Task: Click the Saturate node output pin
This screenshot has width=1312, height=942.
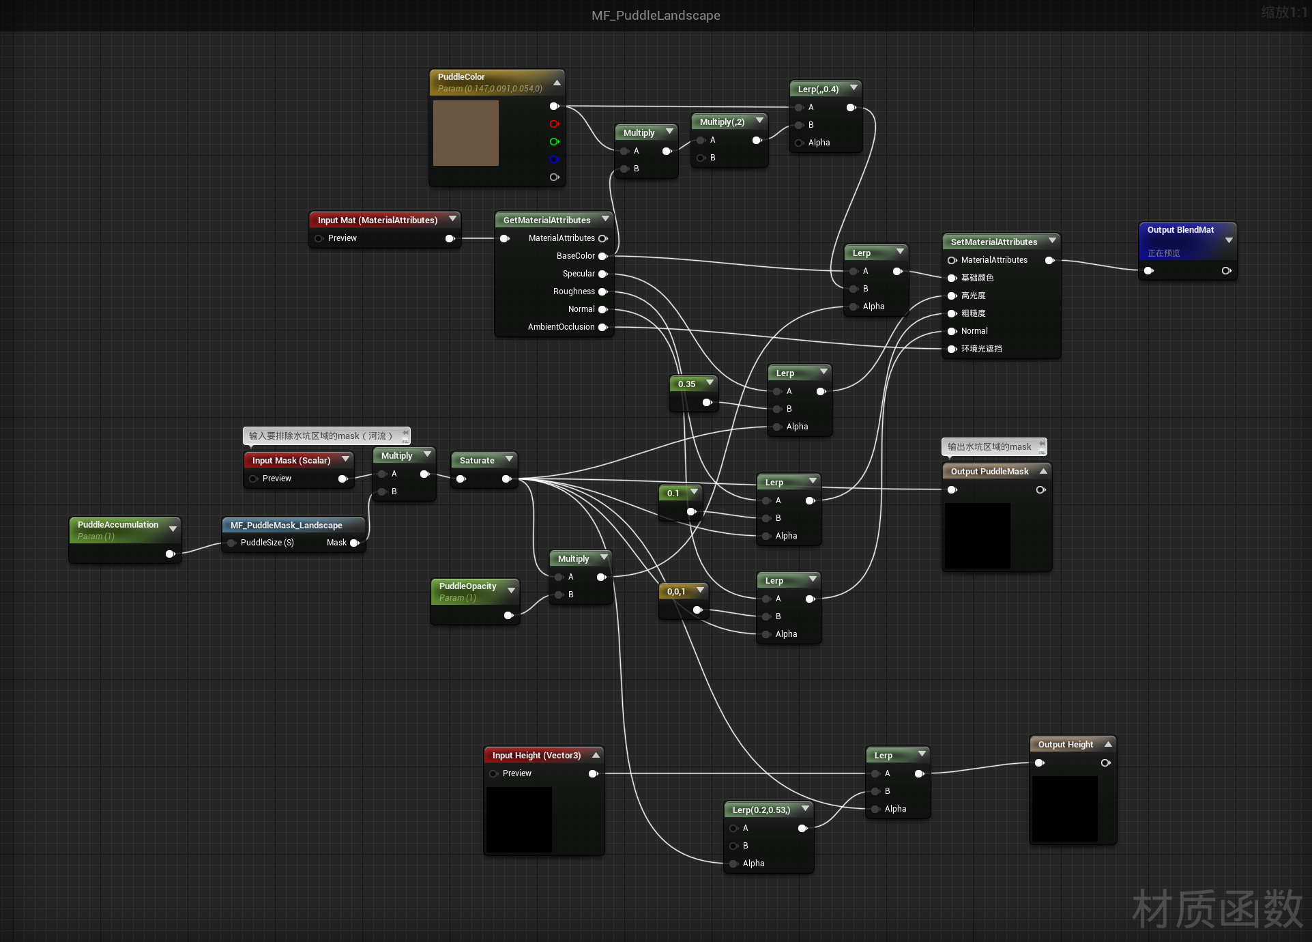Action: [506, 479]
